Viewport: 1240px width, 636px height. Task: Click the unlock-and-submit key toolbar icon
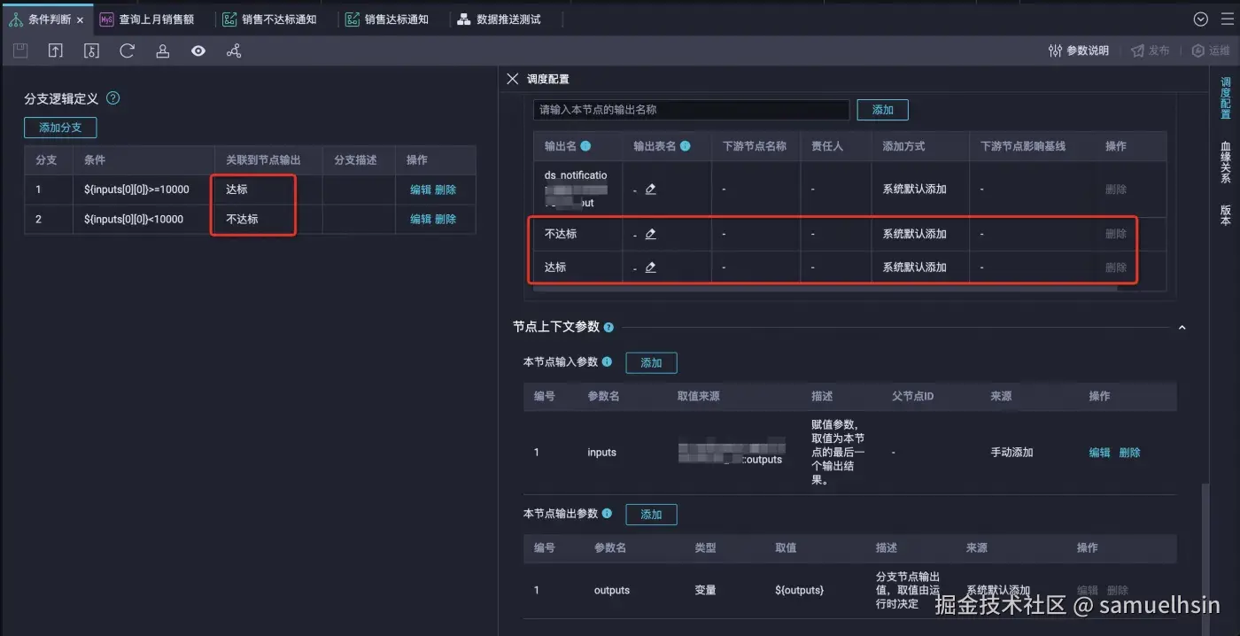pos(91,51)
